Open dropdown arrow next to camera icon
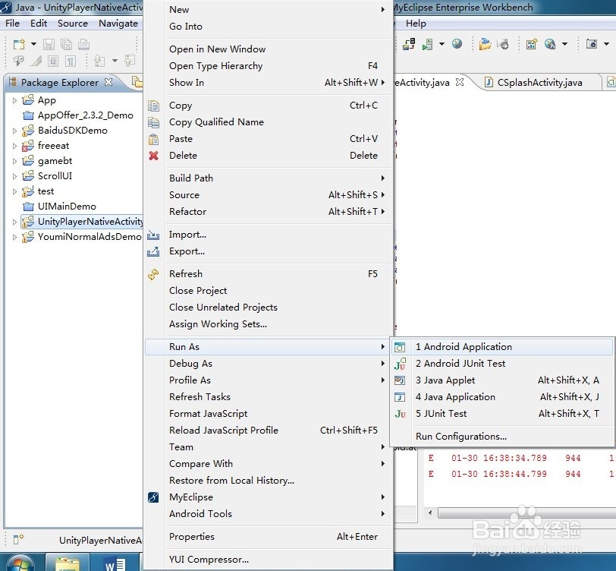 coord(606,43)
